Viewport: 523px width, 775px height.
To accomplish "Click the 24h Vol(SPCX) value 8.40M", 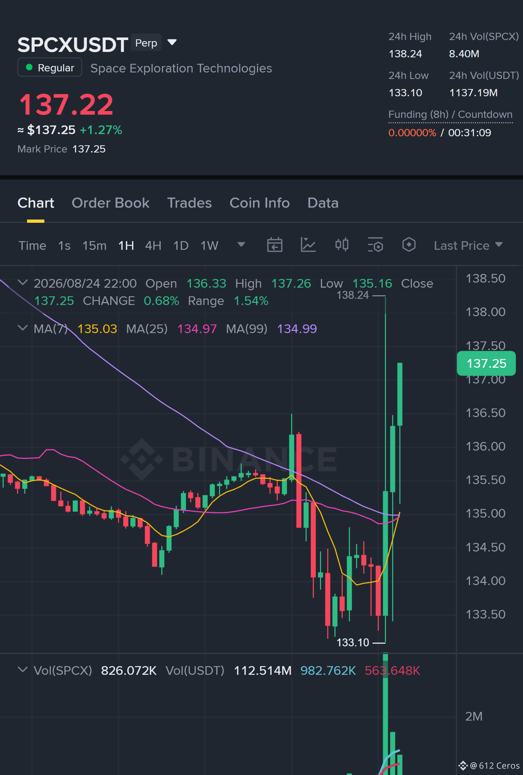I will coord(464,54).
